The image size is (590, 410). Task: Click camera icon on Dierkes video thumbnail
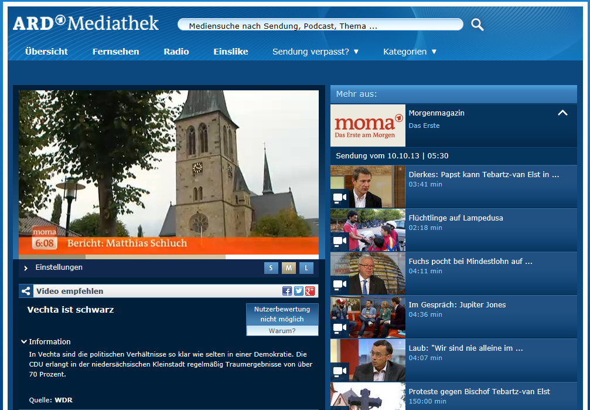tap(340, 198)
